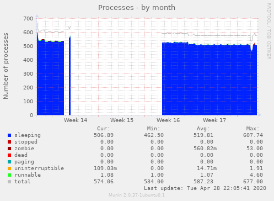The image size is (274, 201).
Task: Click zombie average value 560.82m
Action: tap(205, 149)
